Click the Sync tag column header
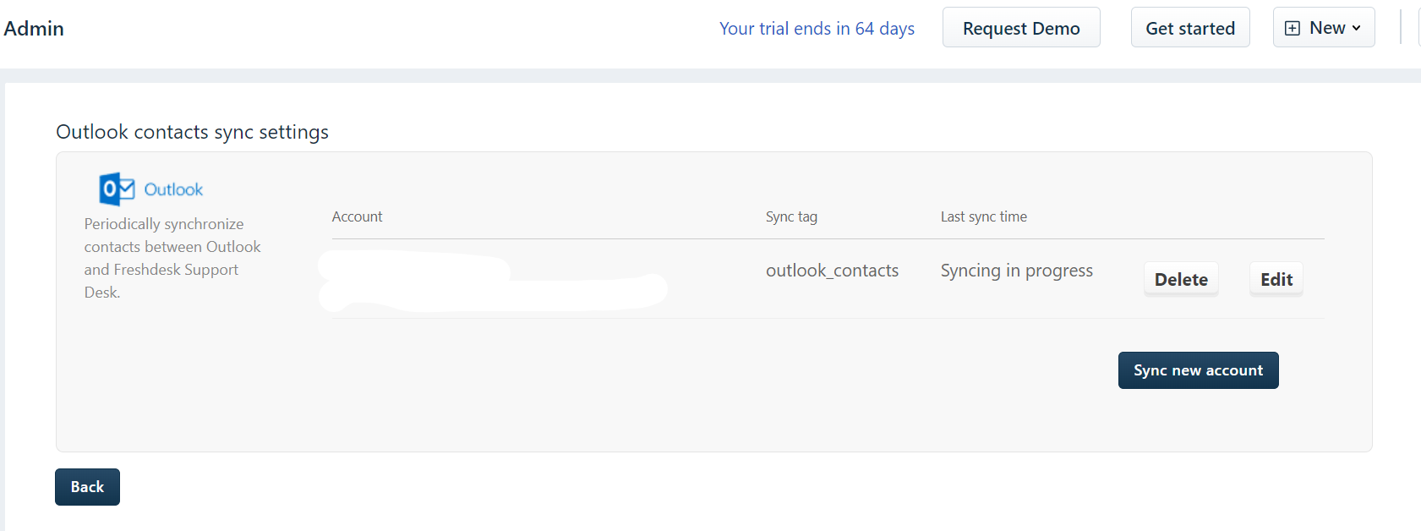 [x=791, y=216]
